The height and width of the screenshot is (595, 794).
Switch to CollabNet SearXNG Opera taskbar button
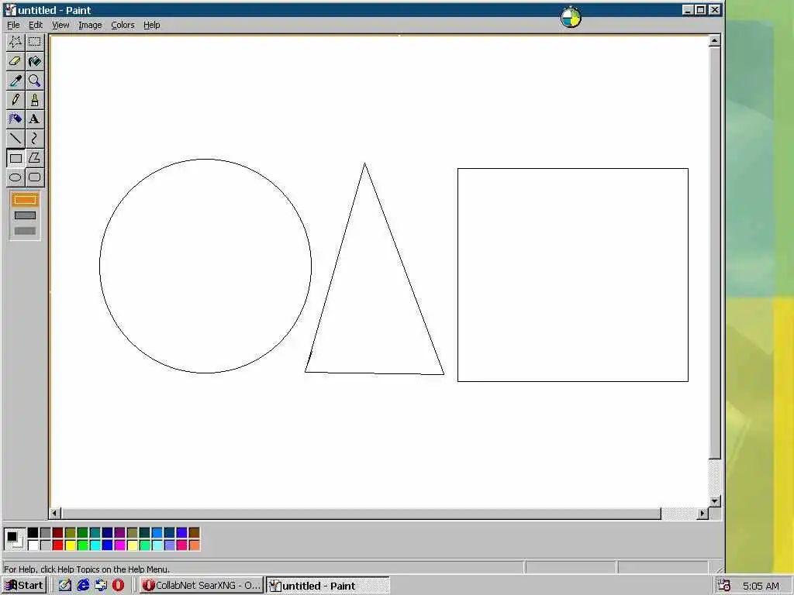click(201, 585)
